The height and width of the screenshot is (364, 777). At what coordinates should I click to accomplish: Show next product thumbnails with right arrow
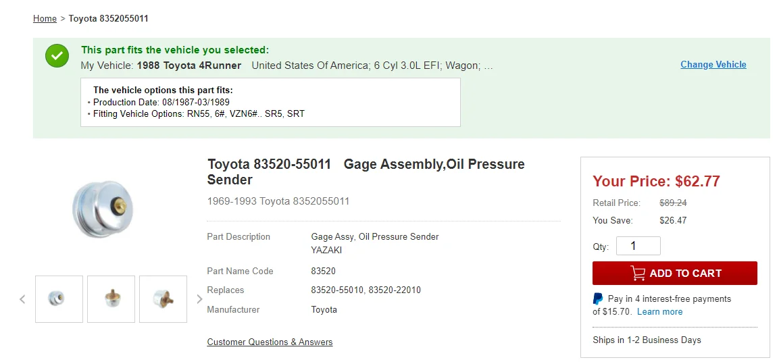click(x=199, y=299)
